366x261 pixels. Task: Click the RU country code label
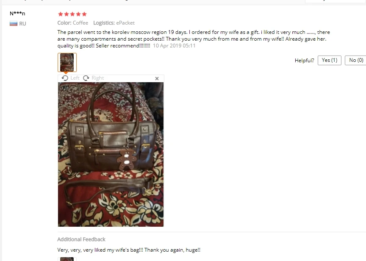coord(22,24)
